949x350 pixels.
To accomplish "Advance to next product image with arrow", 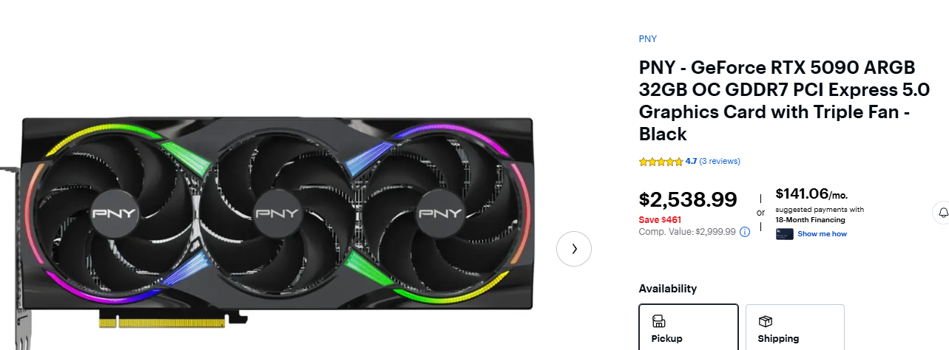I will [574, 249].
